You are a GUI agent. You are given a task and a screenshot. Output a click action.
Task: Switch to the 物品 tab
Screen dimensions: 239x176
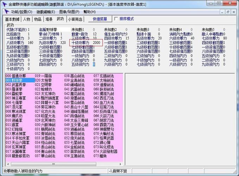(x=38, y=19)
